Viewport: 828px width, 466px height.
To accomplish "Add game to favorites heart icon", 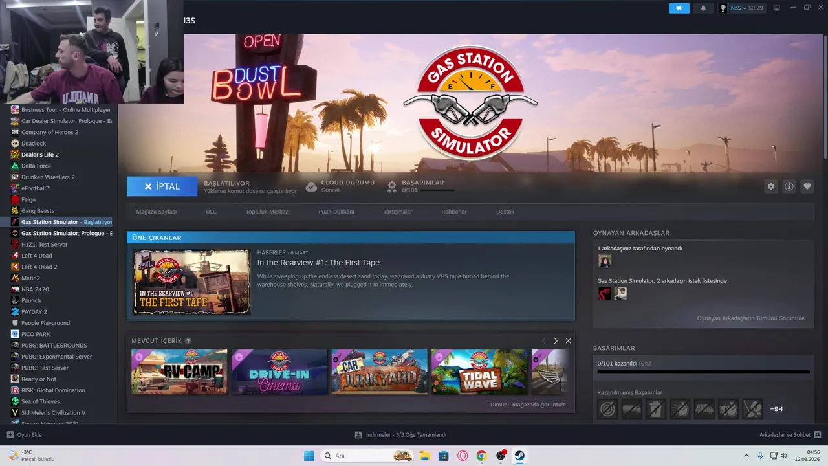I will click(x=807, y=186).
